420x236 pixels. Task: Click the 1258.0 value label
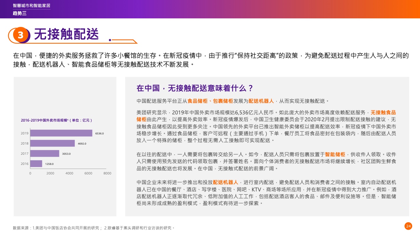click(49, 164)
